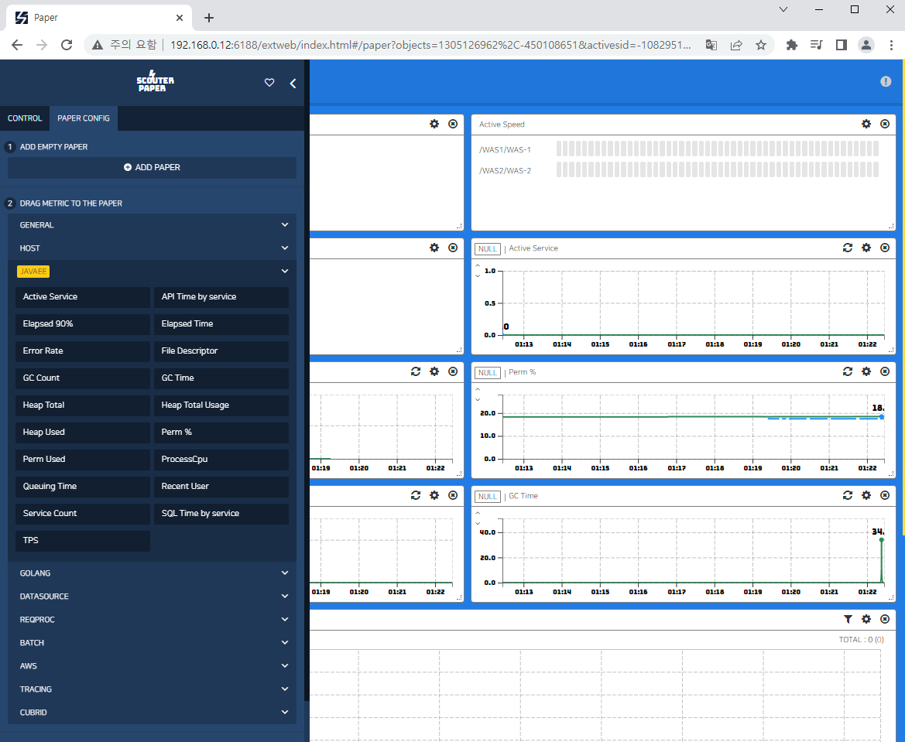Bookmark this page with the star icon
This screenshot has width=905, height=742.
[761, 45]
